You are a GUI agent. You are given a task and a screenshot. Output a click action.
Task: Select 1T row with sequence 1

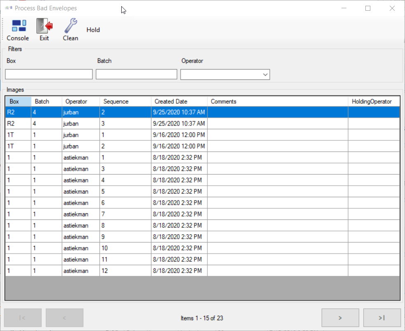click(x=202, y=135)
